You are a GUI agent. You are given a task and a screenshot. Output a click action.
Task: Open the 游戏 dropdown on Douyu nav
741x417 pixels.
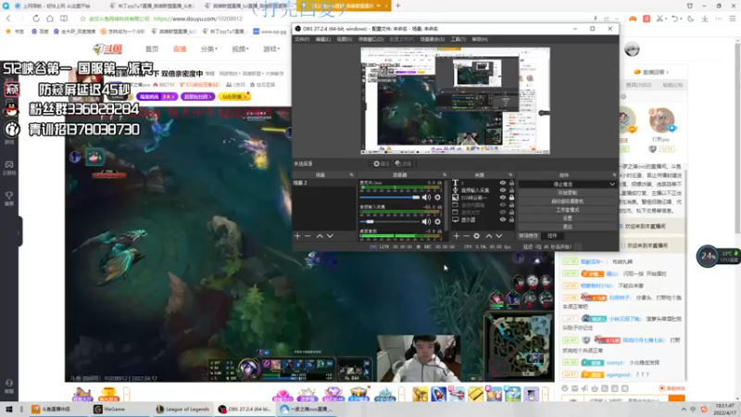click(x=271, y=49)
